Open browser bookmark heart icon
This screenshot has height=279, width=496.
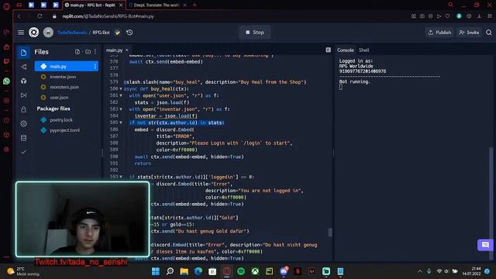447,16
